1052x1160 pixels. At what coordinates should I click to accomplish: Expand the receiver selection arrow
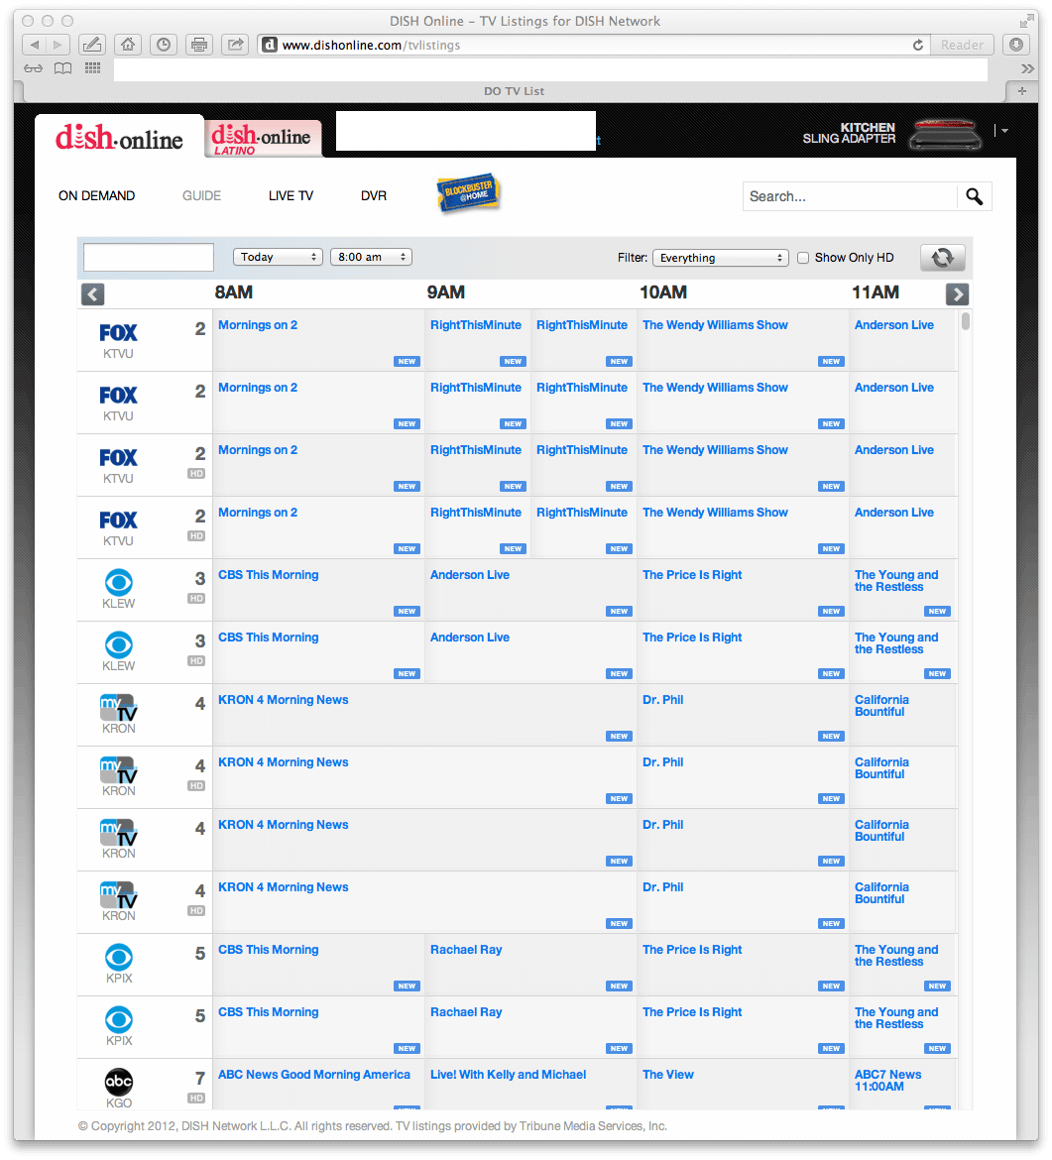point(1004,131)
